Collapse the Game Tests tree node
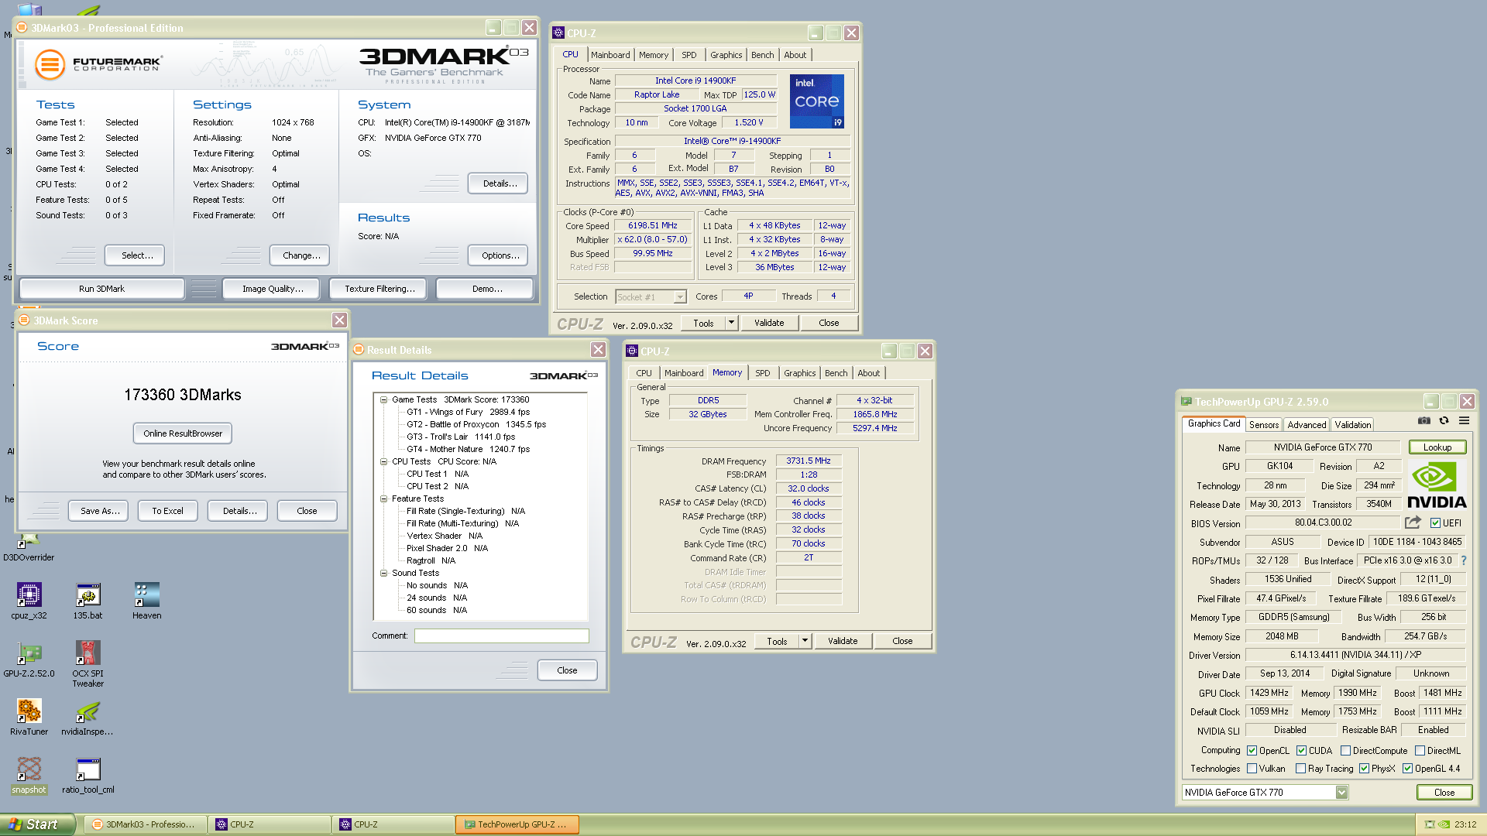This screenshot has width=1487, height=836. click(x=383, y=400)
